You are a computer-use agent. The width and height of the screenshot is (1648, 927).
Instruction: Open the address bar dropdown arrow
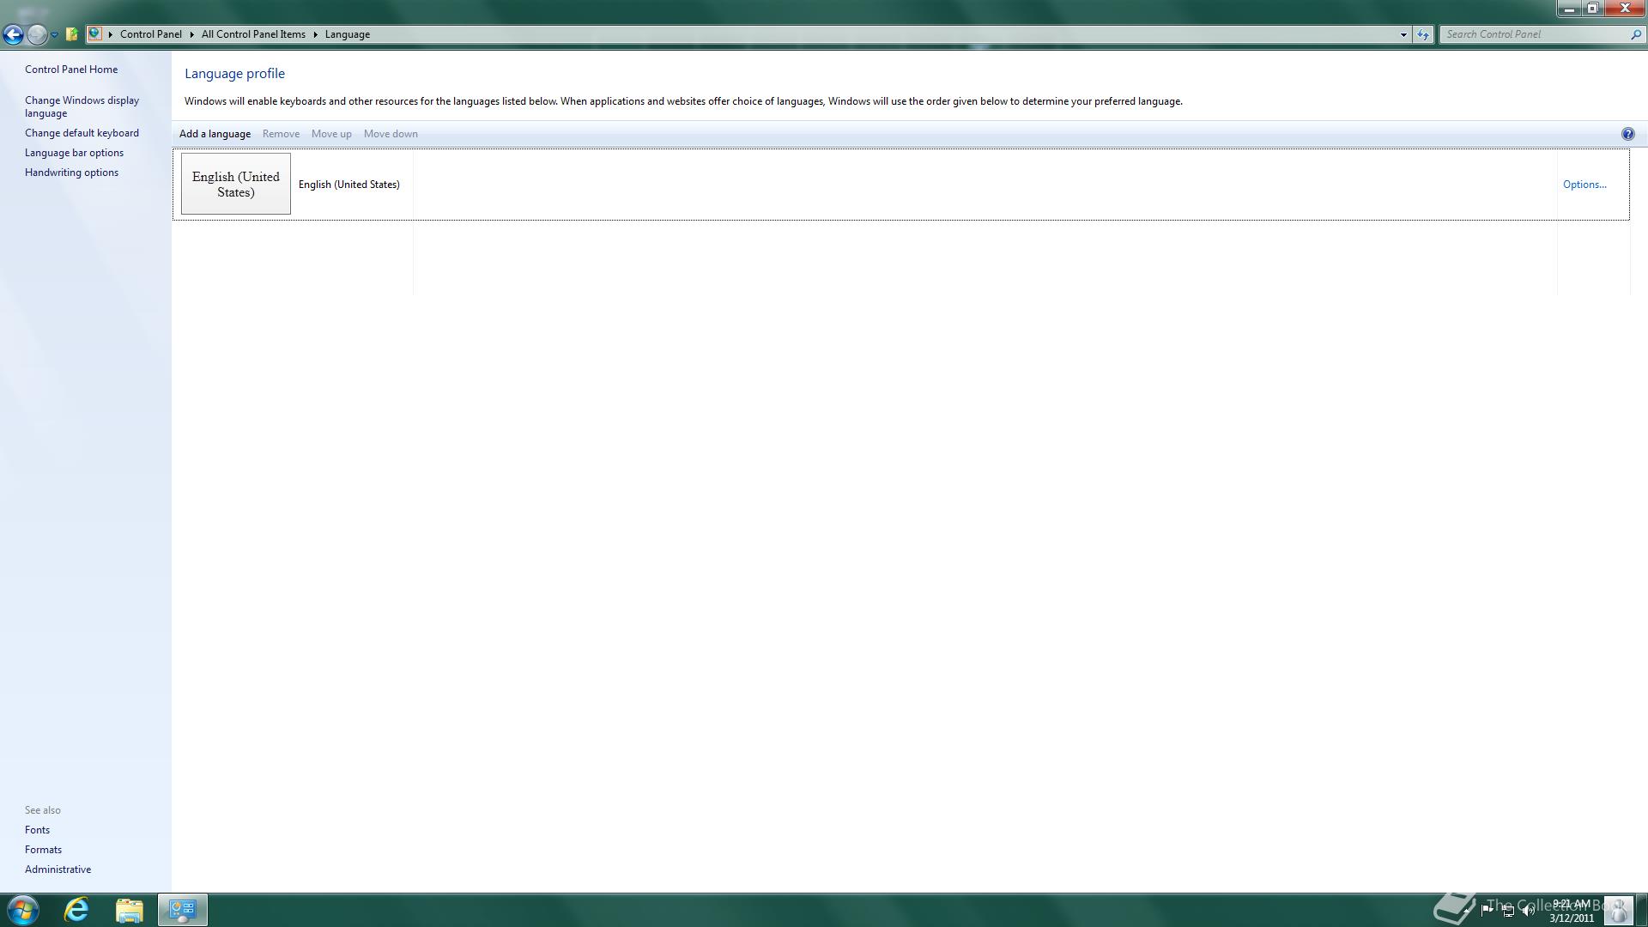tap(1403, 34)
